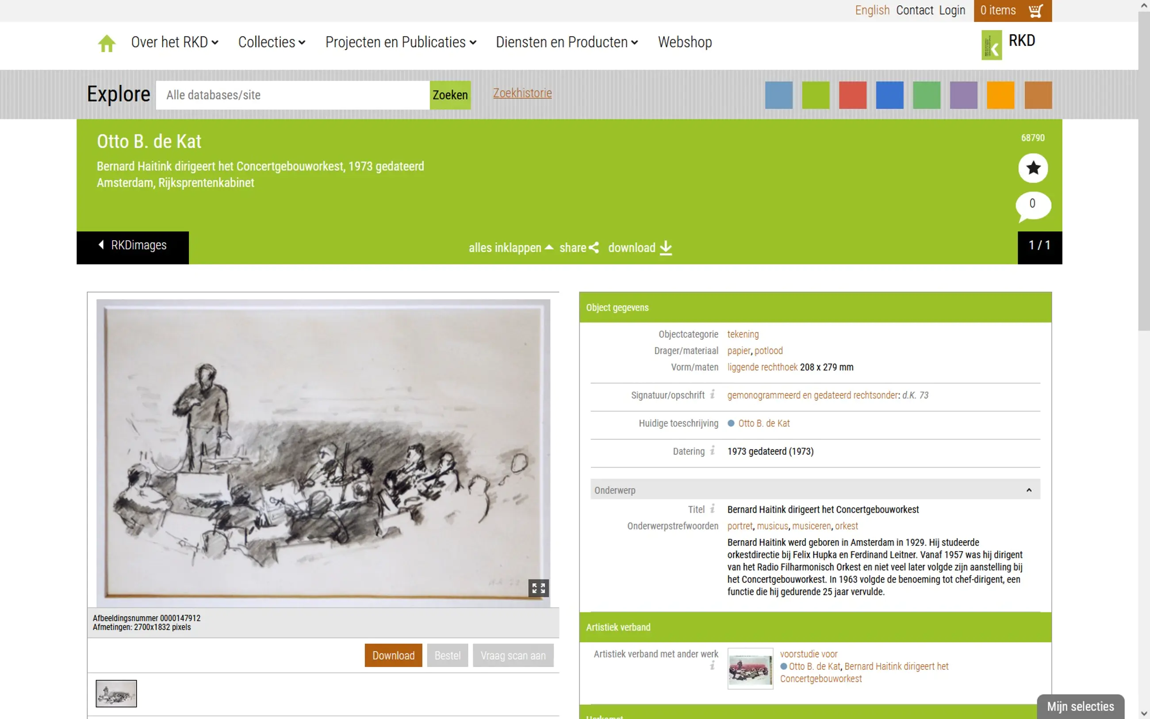Image resolution: width=1150 pixels, height=719 pixels.
Task: Click the download arrow icon in green bar
Action: tap(666, 248)
